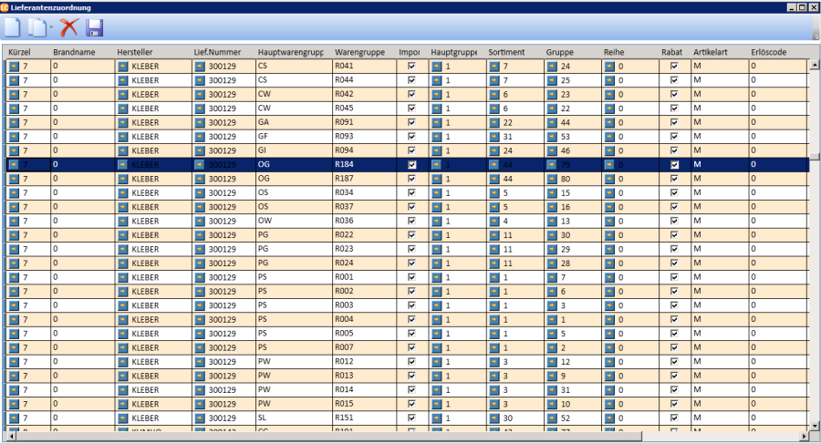This screenshot has height=444, width=821.
Task: Click Sortiment lookup button in R187 row
Action: click(x=494, y=179)
